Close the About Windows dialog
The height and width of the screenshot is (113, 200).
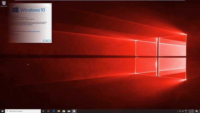(50, 4)
